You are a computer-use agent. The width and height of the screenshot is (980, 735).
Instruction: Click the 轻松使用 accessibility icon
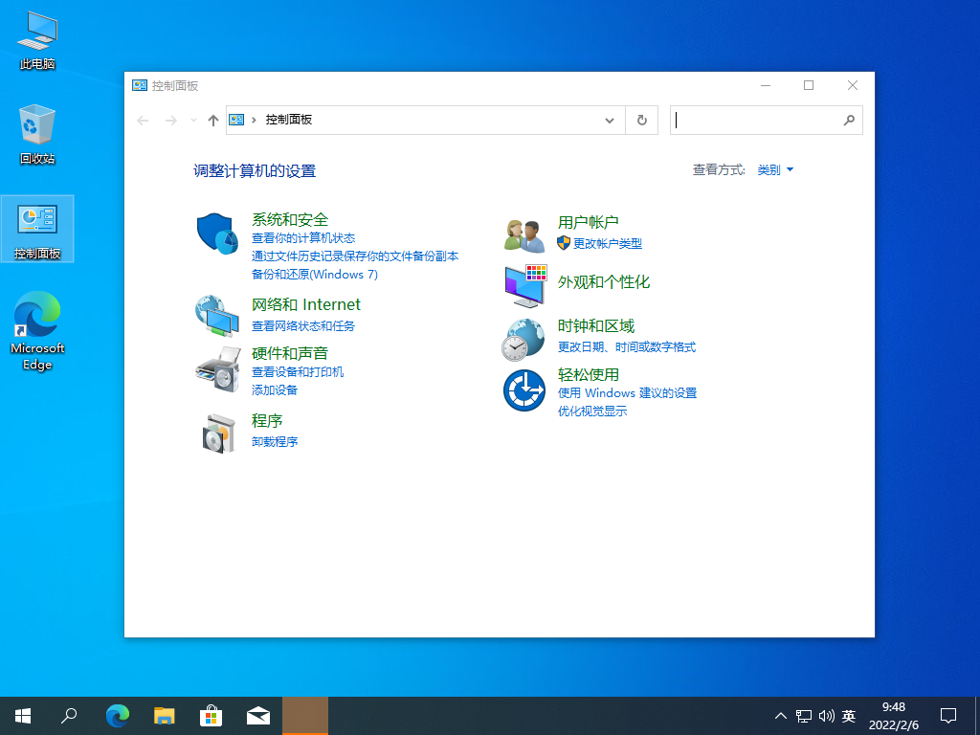[523, 390]
